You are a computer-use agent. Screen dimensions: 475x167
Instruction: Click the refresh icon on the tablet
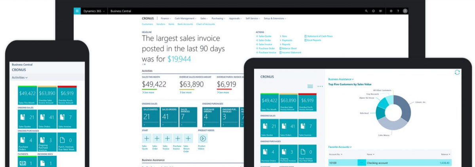[x=457, y=72]
